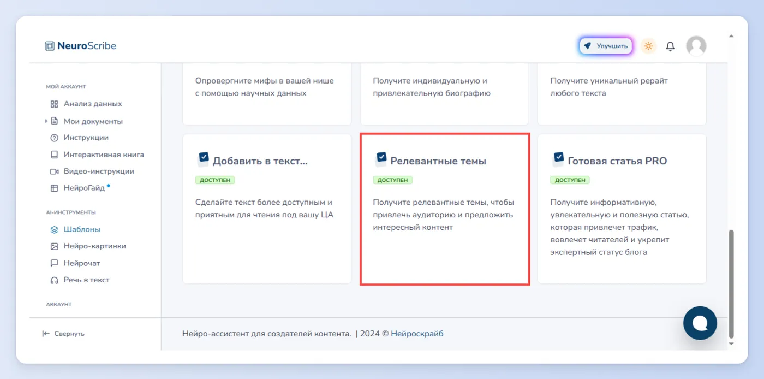The width and height of the screenshot is (764, 379).
Task: Click the Видео-инструкции camera icon
Action: [54, 171]
